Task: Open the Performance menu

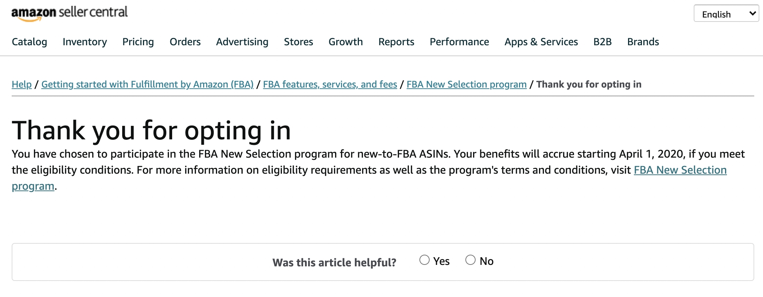Action: (460, 42)
